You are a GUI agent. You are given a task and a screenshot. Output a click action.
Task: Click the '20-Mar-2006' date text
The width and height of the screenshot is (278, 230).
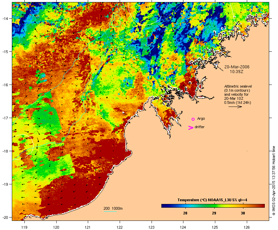click(237, 67)
